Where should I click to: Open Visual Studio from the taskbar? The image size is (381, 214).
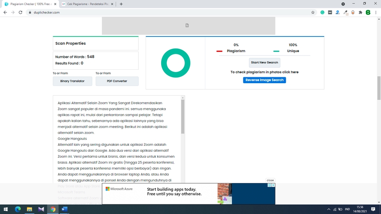point(41,209)
